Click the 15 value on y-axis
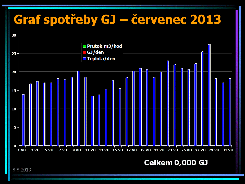 [14, 90]
